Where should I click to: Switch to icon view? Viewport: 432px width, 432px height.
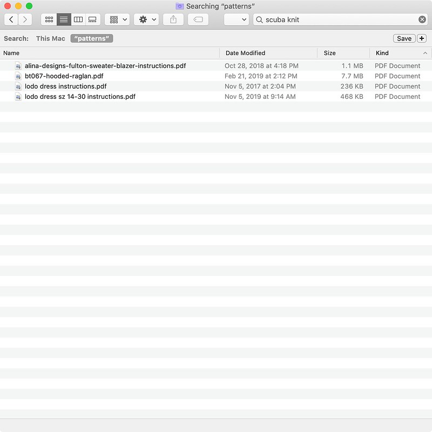click(x=49, y=19)
